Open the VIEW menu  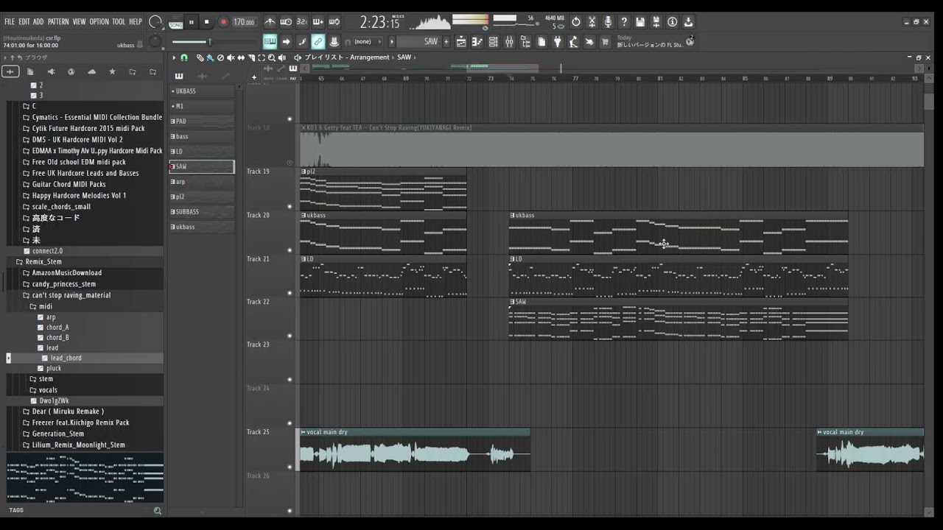point(79,21)
